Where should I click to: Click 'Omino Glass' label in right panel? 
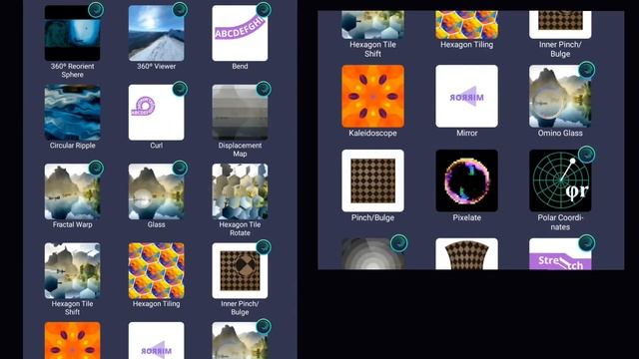pos(560,133)
